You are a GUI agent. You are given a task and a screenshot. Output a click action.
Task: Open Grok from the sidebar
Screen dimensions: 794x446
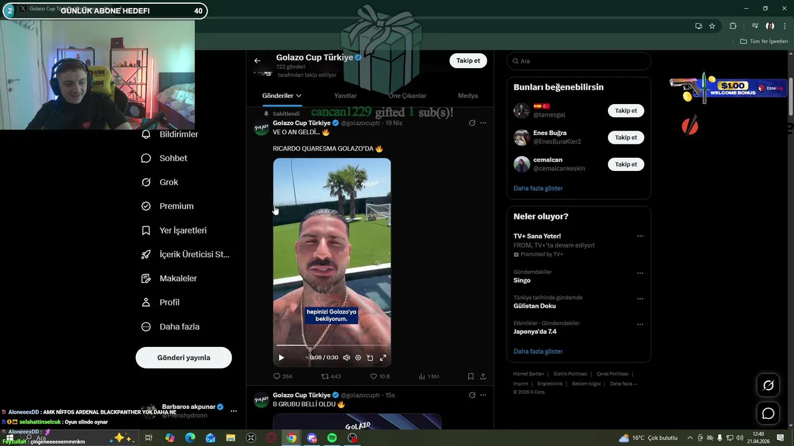160,182
